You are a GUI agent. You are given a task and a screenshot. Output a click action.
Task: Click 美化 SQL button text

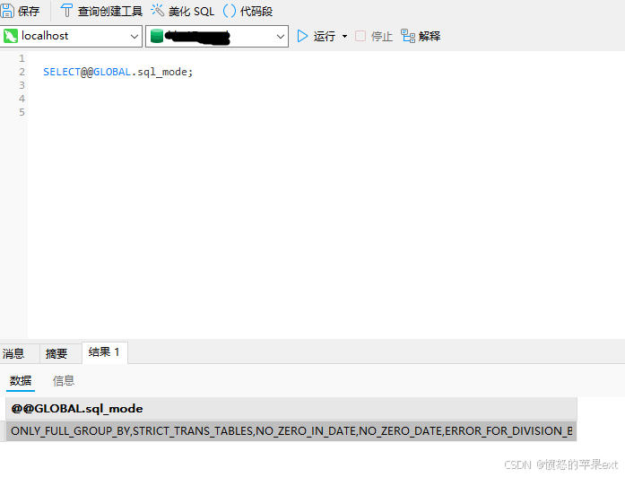point(191,11)
